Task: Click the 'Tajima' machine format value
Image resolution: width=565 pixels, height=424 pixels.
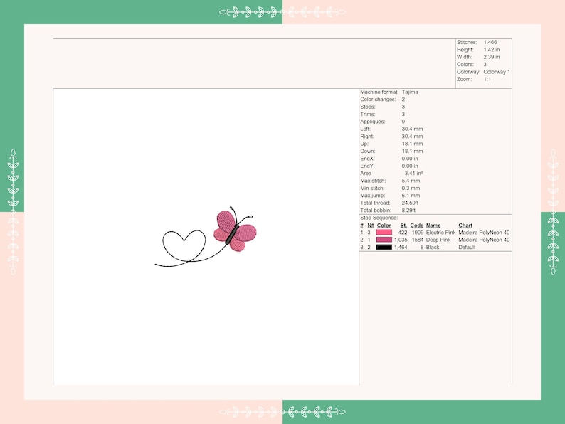Action: [x=410, y=92]
